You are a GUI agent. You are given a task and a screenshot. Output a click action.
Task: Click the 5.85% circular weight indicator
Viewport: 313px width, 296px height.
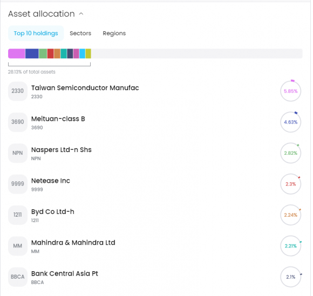click(x=291, y=91)
